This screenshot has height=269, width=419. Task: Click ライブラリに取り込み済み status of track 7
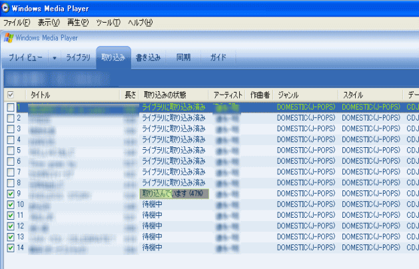(174, 172)
